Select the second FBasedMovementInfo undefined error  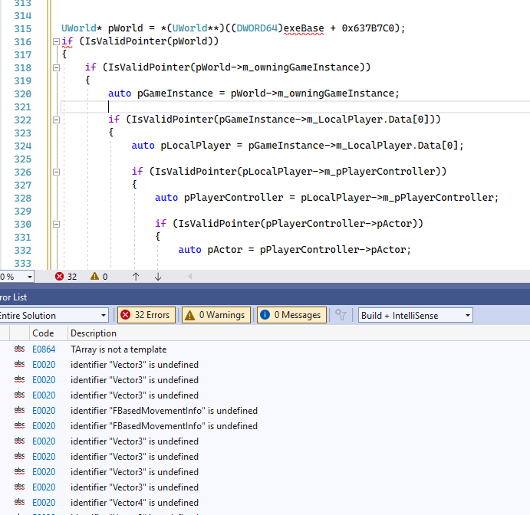[164, 426]
